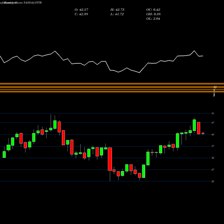224x224 pixels.
Task: Click the final point of the white indicator line
Action: 203,56
